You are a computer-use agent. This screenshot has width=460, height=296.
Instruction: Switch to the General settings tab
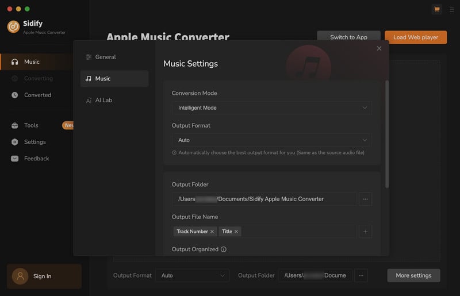[x=114, y=57]
